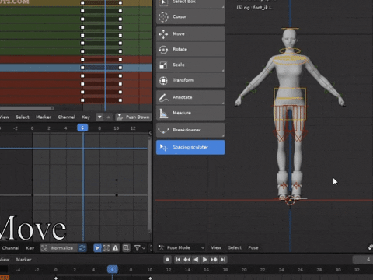This screenshot has height=280, width=373.
Task: Click the ghost curves icon in graph editor
Action: 126,248
